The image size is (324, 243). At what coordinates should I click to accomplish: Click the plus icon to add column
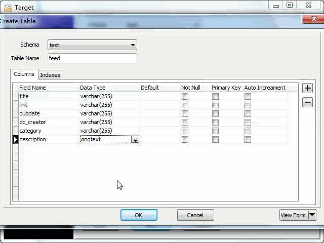tap(307, 88)
